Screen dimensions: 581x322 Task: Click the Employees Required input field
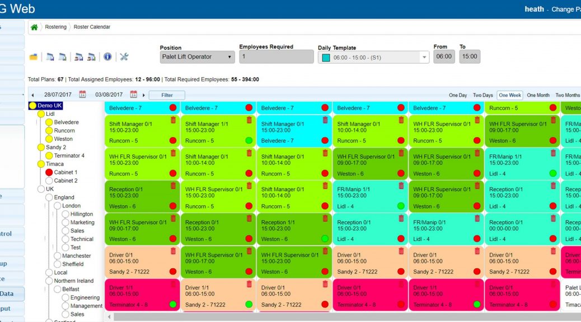tap(276, 56)
